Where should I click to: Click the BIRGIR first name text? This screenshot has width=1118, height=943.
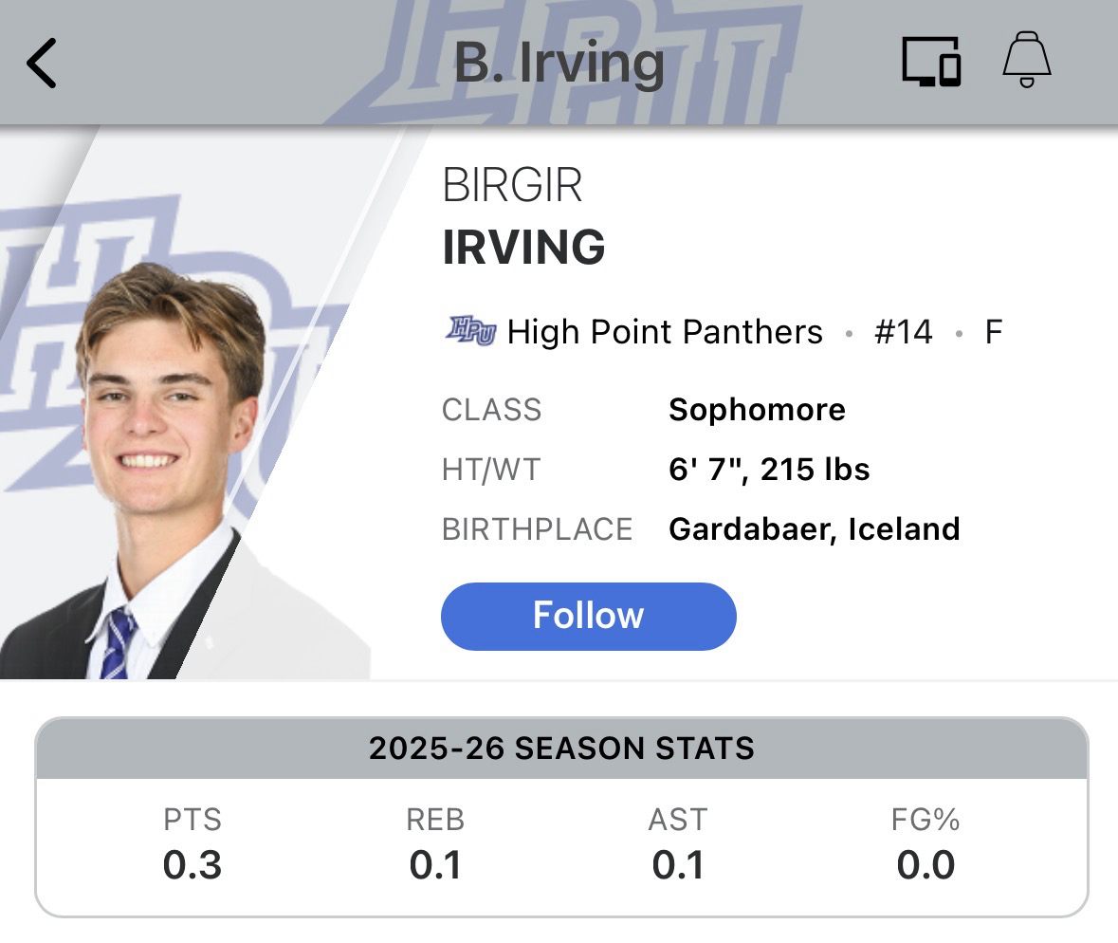tap(512, 186)
